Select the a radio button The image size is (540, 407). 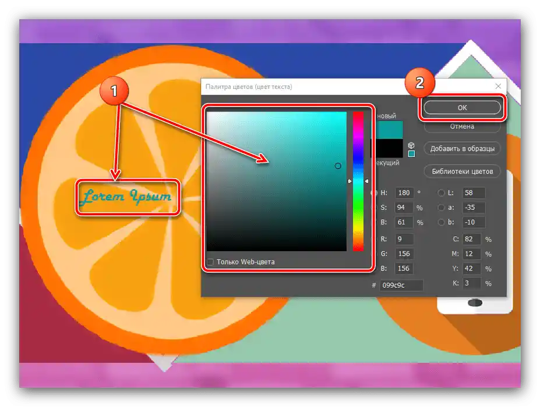[x=441, y=208]
